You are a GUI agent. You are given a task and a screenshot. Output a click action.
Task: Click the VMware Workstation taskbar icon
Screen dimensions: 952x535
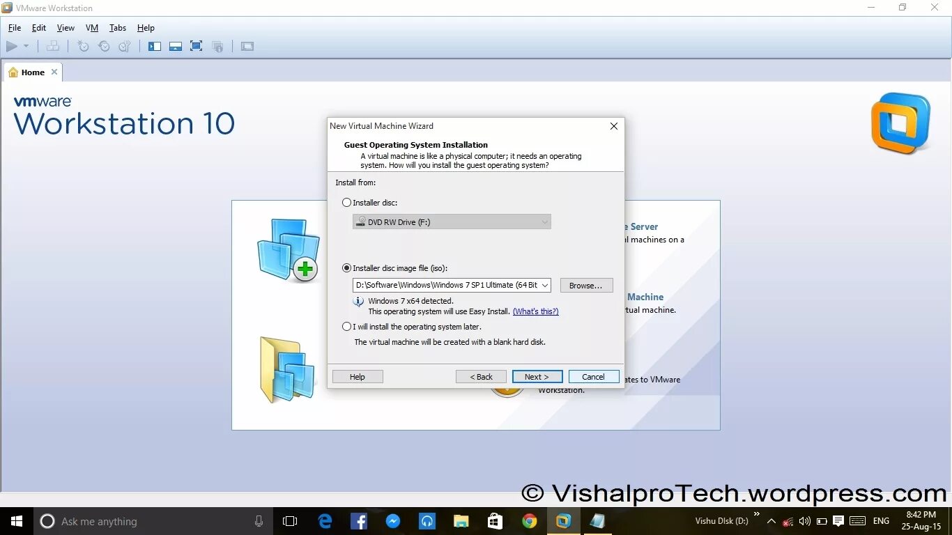[564, 521]
